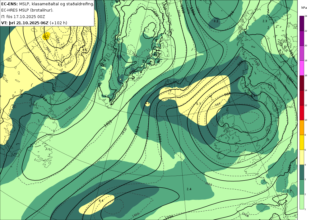Pick the orchid 18–20 legend swatch
This screenshot has height=220, width=311.
302,53
